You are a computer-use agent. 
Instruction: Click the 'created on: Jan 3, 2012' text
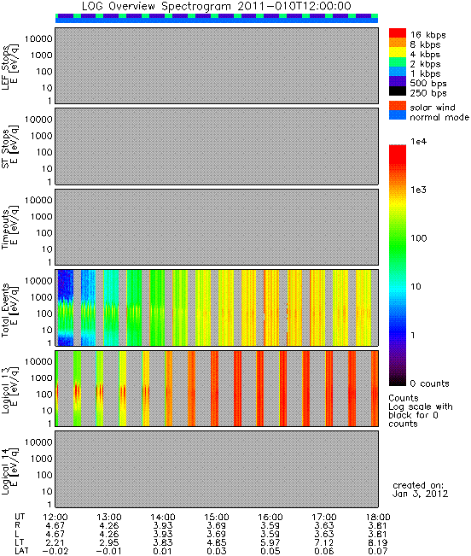[420, 489]
